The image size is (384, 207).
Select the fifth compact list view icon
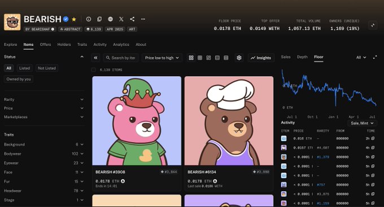tap(226, 58)
